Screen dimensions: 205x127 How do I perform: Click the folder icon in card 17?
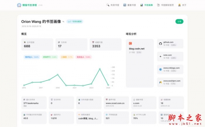pos(59,42)
